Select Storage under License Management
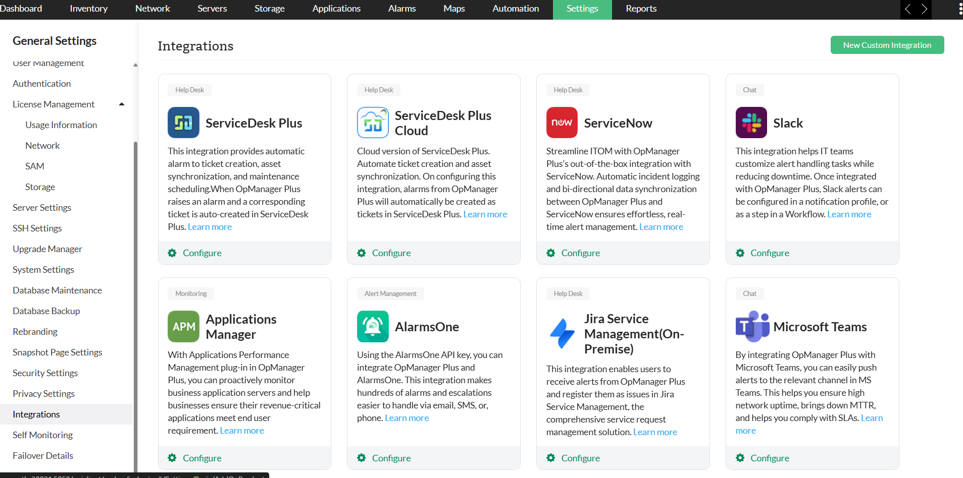Screen dimensions: 963x478 point(40,187)
